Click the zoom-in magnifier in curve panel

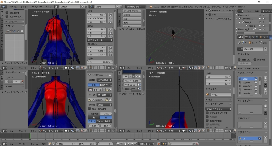click(x=8, y=31)
